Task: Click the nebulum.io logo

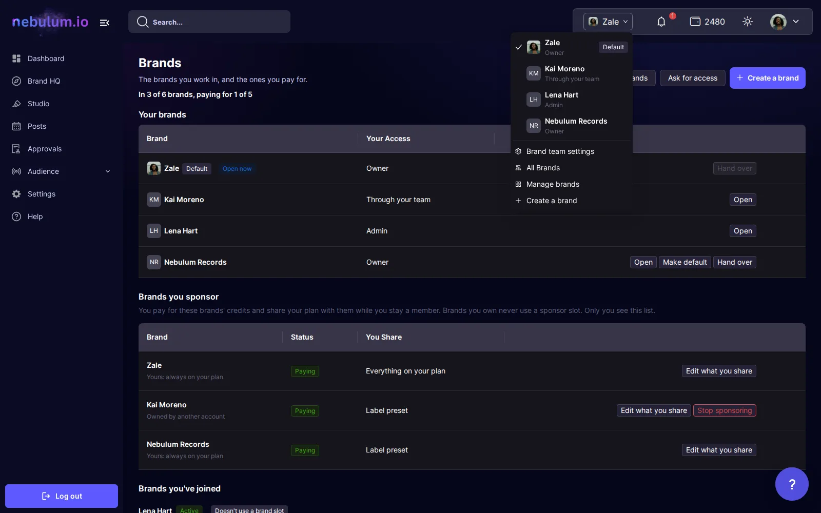Action: (50, 22)
